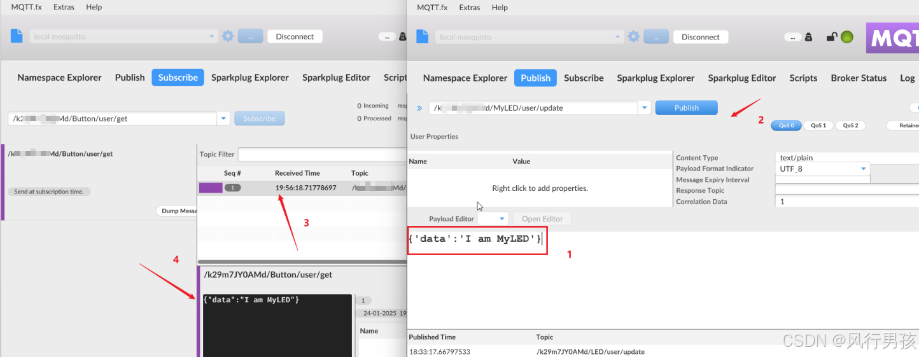
Task: Expand the publish topic dropdown arrow
Action: click(x=645, y=108)
